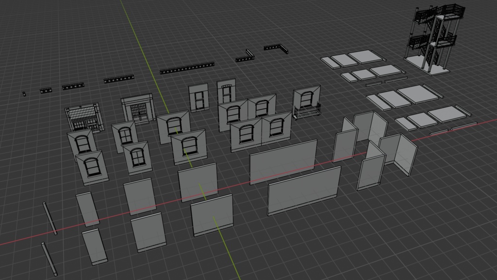Select the double-door entrance wall module
497x280 pixels.
pyautogui.click(x=138, y=108)
